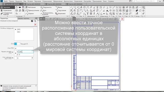Create a new document with the blank page icon

click(x=17, y=7)
